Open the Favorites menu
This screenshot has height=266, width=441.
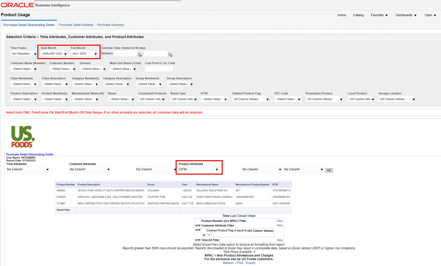pos(379,15)
